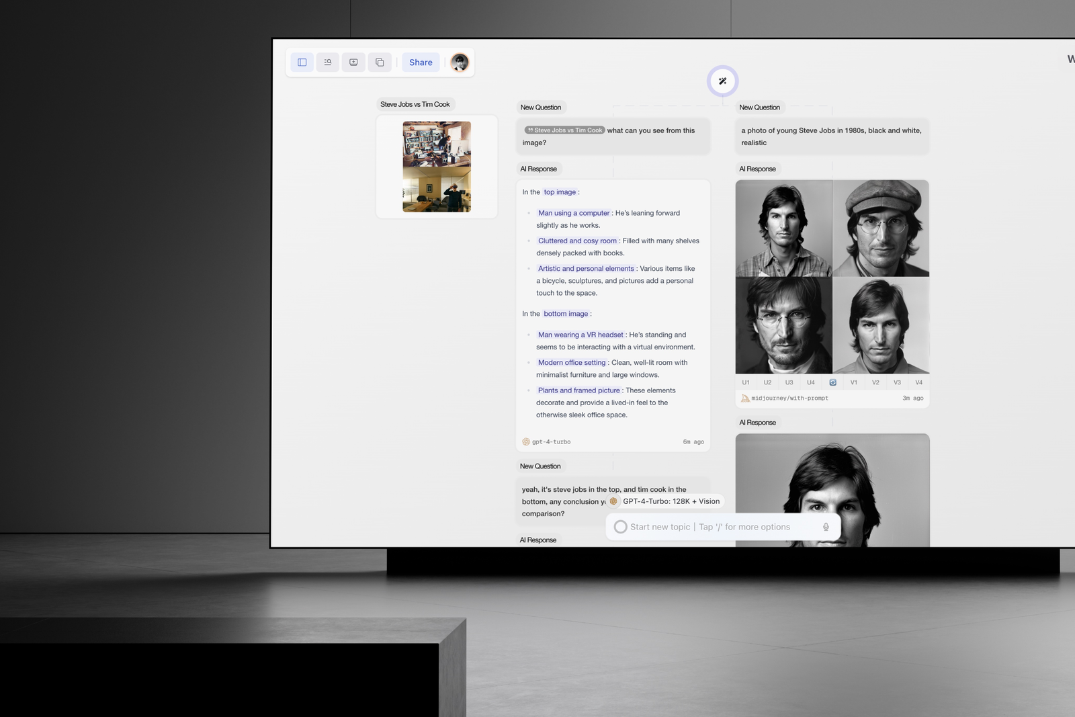This screenshot has height=717, width=1075.
Task: Open the user profile avatar
Action: click(x=460, y=62)
